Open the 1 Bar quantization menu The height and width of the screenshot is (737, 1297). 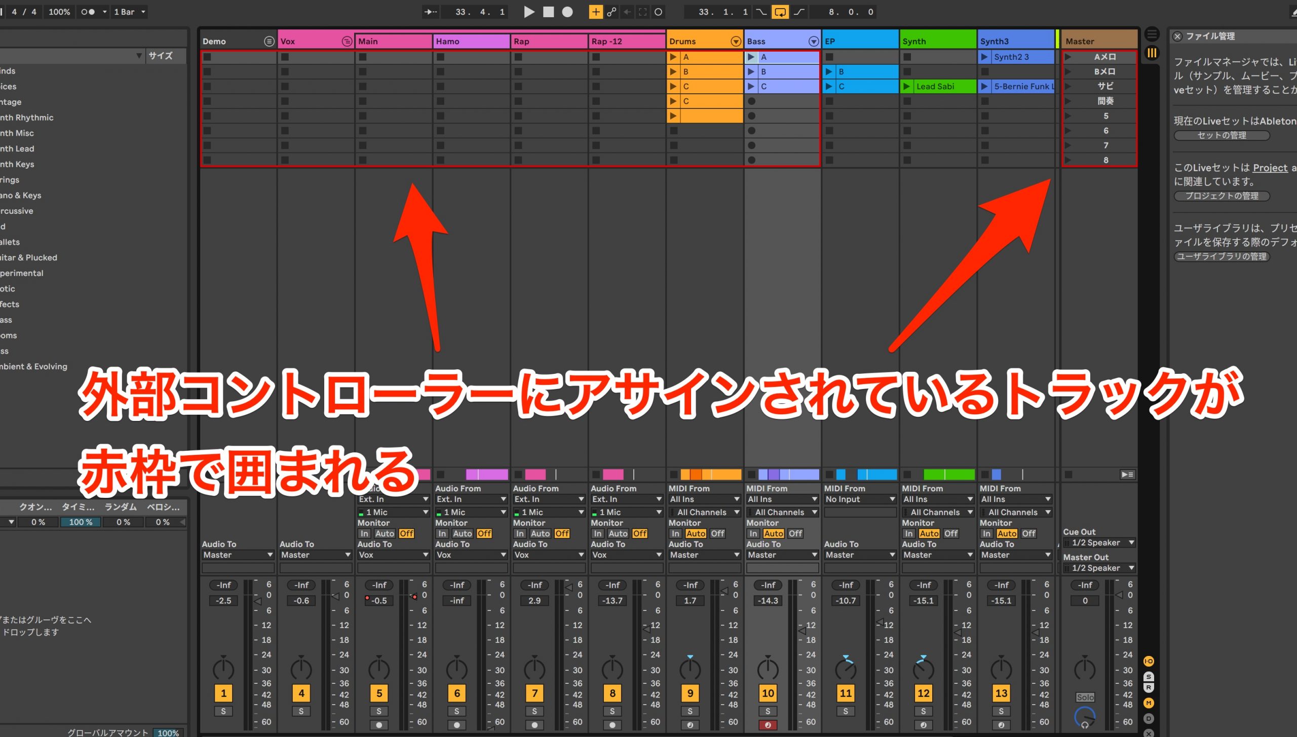(130, 12)
